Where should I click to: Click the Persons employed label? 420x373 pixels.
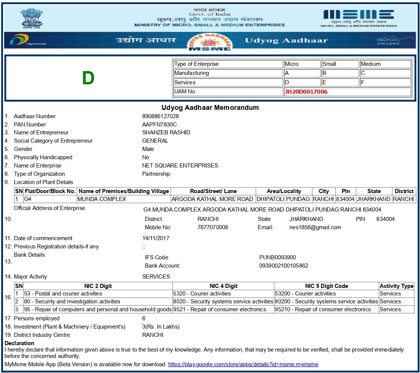click(x=37, y=318)
